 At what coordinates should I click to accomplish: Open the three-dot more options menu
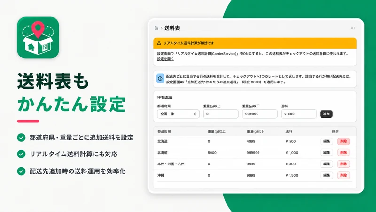pyautogui.click(x=353, y=28)
